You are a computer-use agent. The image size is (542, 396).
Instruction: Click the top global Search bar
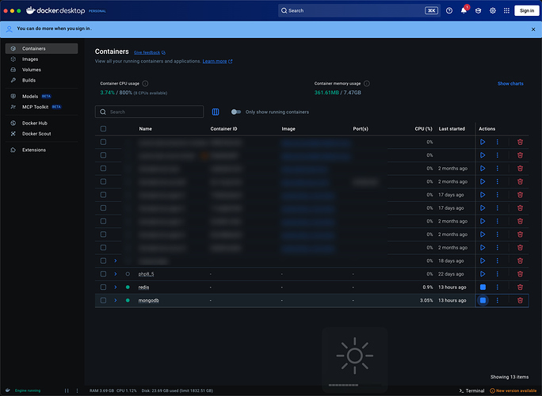tap(359, 11)
